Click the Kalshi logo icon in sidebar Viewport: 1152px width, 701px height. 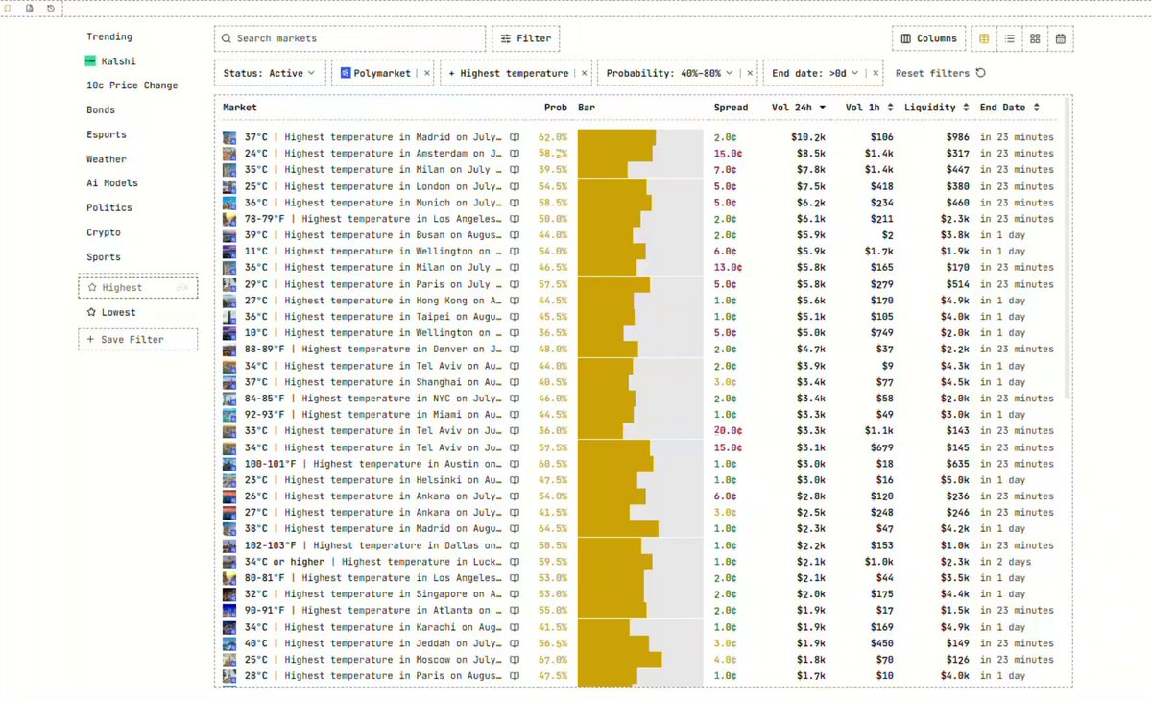coord(90,61)
